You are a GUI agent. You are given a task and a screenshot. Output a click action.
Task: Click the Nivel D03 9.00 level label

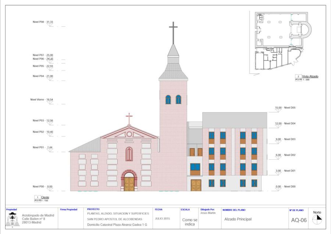[288, 139]
